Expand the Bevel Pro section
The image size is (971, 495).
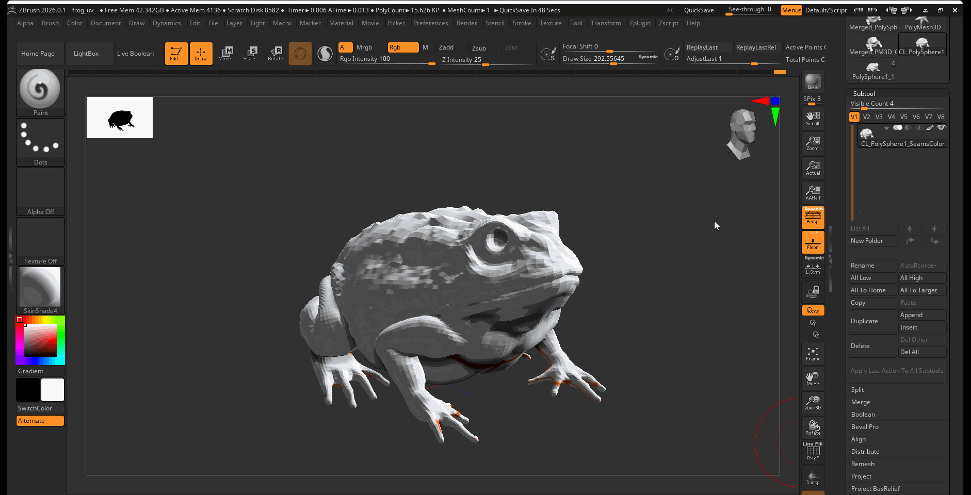pyautogui.click(x=865, y=427)
